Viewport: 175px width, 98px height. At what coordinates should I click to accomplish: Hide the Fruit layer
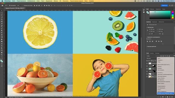point(147,69)
